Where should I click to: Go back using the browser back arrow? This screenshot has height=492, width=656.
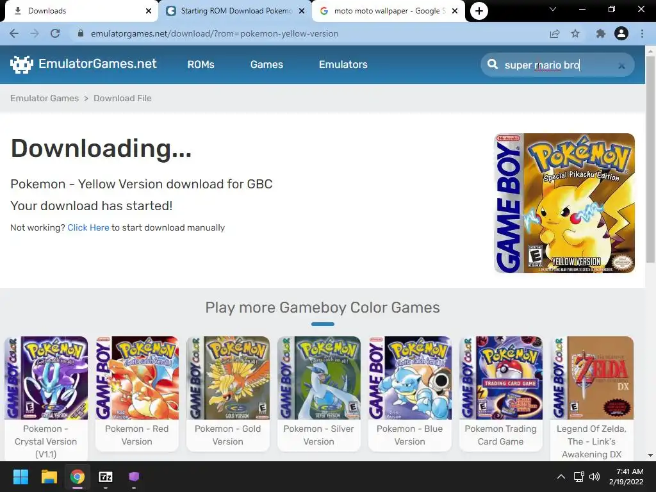tap(14, 33)
